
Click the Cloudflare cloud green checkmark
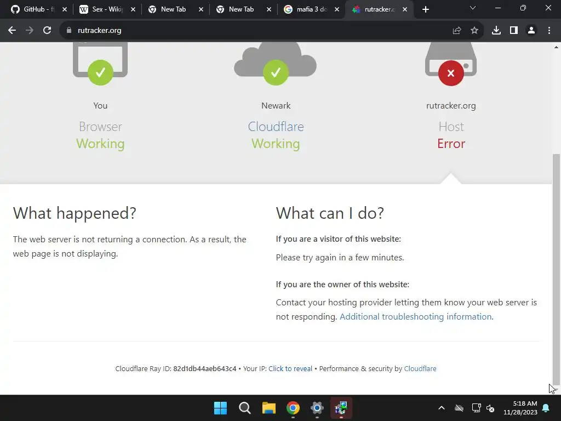coord(276,73)
